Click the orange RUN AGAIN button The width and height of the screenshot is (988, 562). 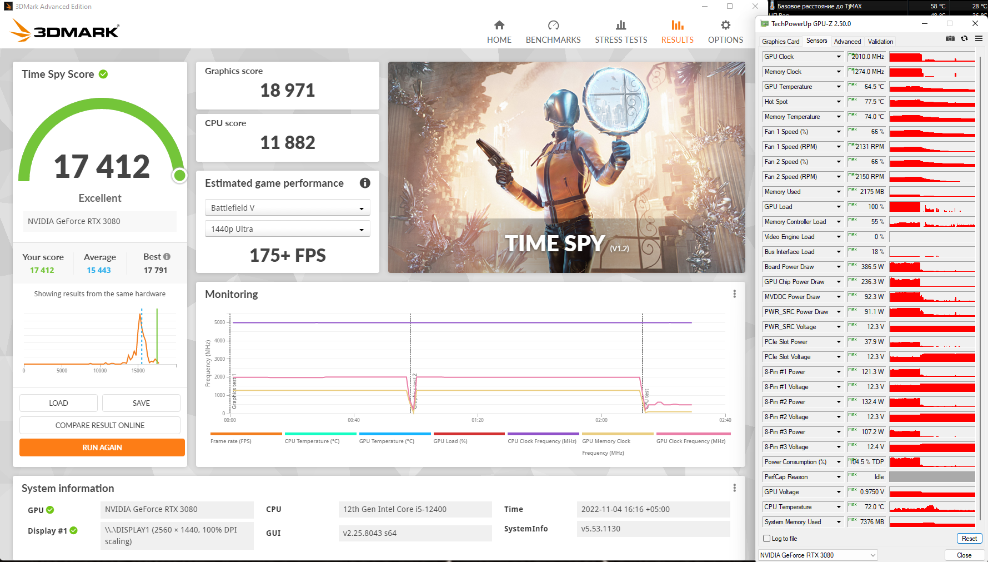[102, 447]
